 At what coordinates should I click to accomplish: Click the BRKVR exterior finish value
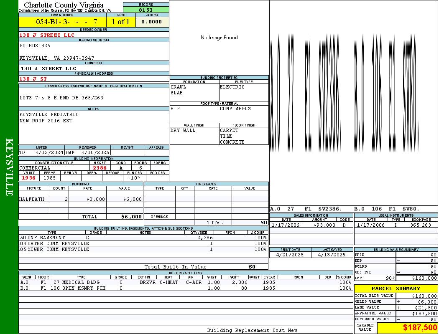pyautogui.click(x=148, y=282)
